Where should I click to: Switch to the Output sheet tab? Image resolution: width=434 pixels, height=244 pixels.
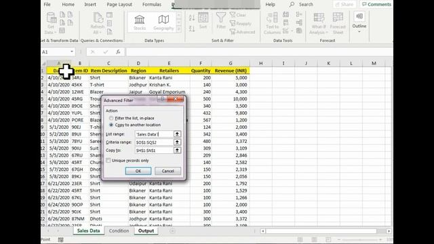coord(146,230)
